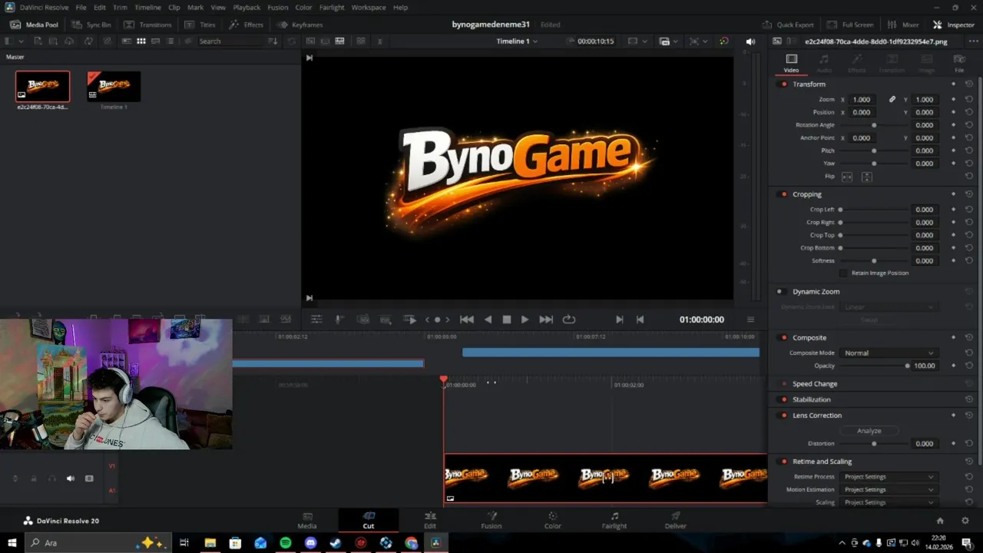Open the Fairlight audio page

coord(614,520)
